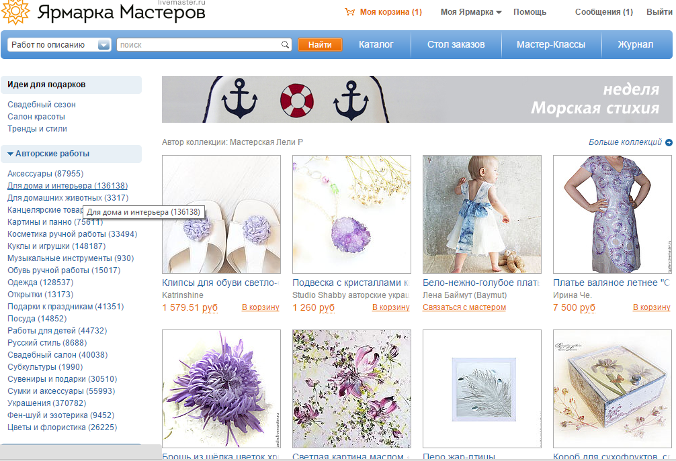Screen dimensions: 676x461
Task: Click Связаться с мастером link
Action: tap(464, 307)
